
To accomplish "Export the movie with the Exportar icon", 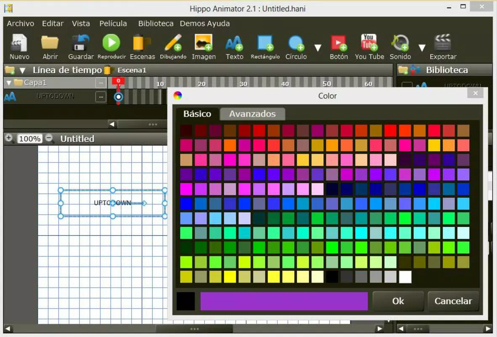I will [443, 46].
